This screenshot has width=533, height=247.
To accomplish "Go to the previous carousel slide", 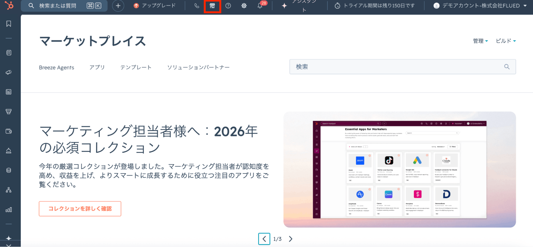I will pos(264,239).
